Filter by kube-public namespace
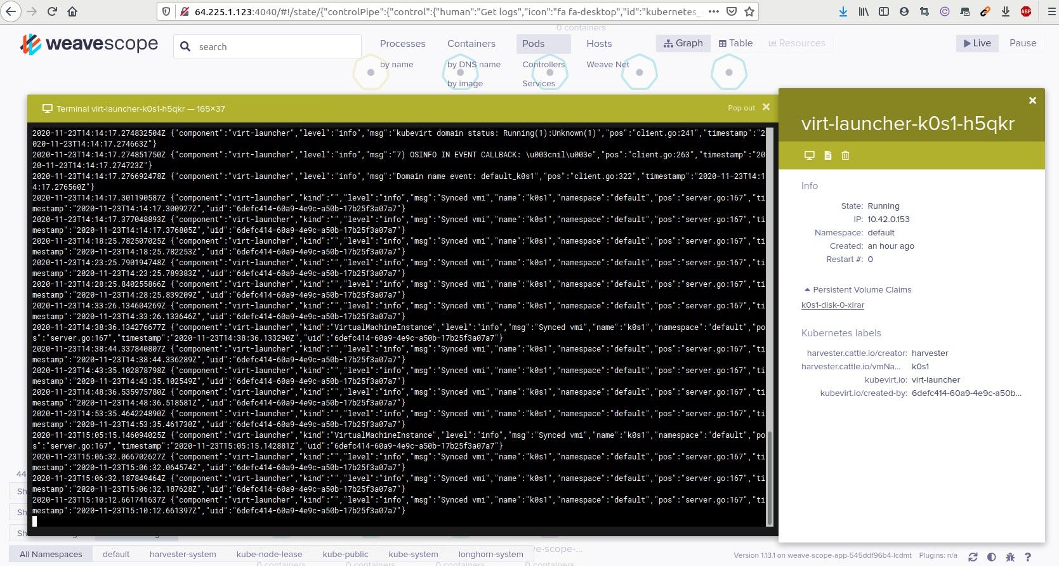1059x566 pixels. click(345, 554)
